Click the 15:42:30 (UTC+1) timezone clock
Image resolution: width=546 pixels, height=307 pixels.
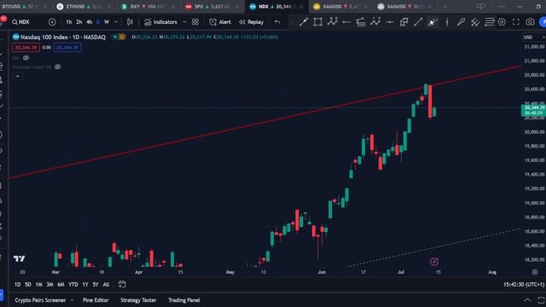[523, 284]
